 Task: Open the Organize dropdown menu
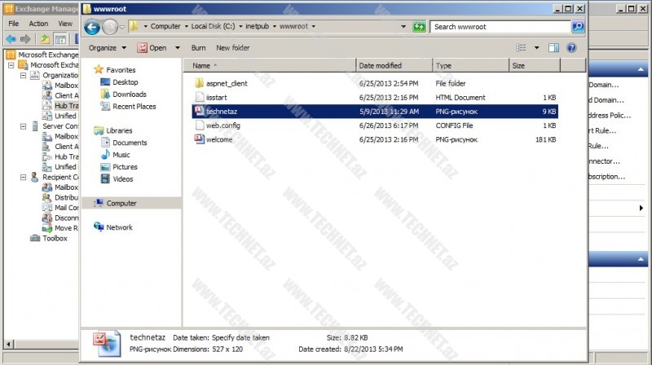coord(107,48)
